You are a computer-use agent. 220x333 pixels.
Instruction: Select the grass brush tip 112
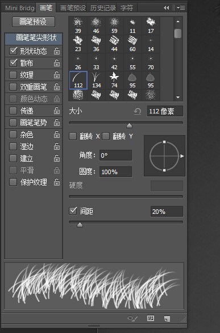pos(78,81)
